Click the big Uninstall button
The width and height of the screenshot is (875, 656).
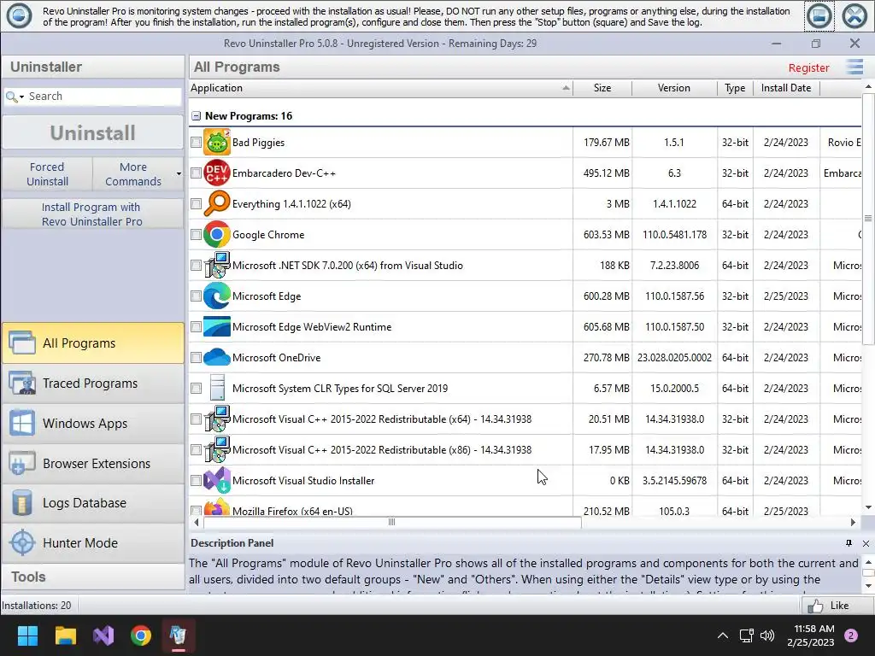[92, 132]
